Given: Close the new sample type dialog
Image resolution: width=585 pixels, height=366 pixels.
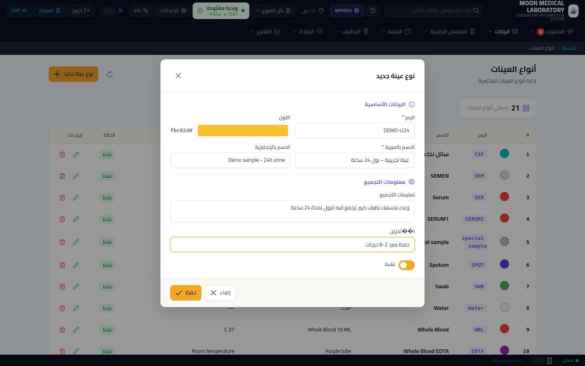Looking at the screenshot, I should [x=178, y=76].
